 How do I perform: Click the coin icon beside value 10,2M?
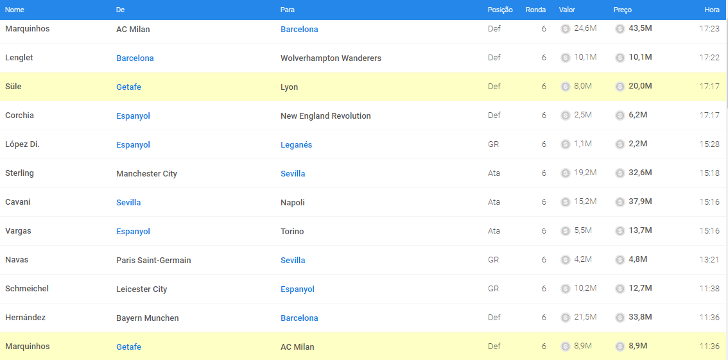coord(565,289)
